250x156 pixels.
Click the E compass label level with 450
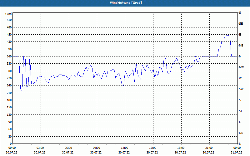(240, 35)
